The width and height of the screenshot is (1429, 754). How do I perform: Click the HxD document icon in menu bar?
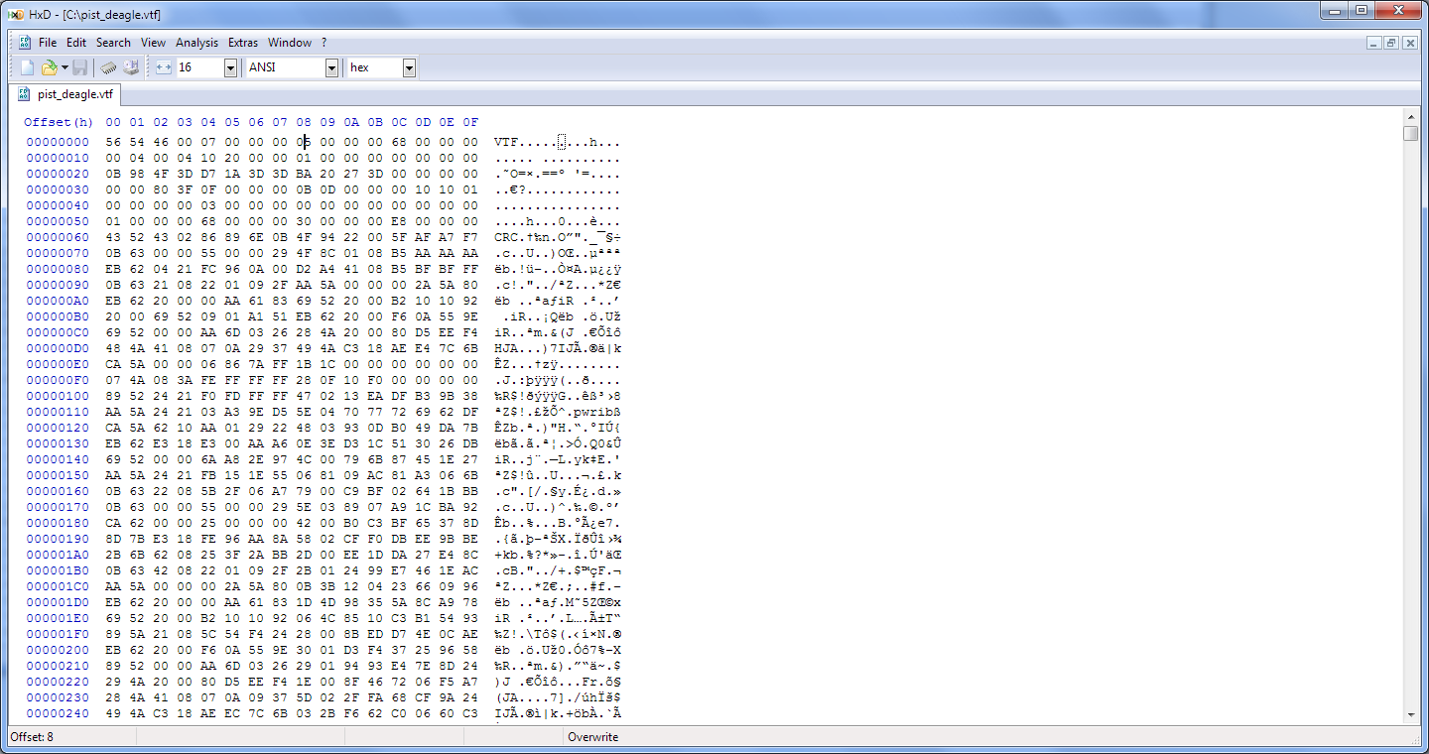23,43
